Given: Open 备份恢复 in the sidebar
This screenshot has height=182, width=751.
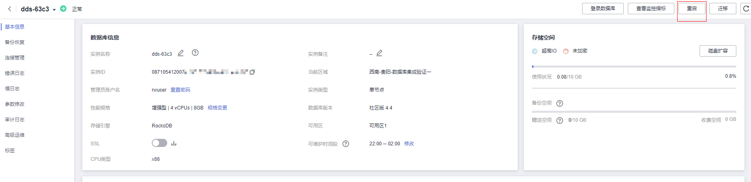Looking at the screenshot, I should click(x=15, y=42).
